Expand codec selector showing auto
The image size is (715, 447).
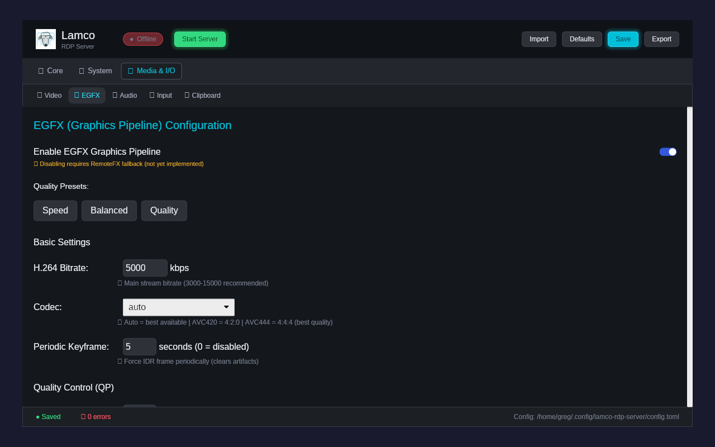pos(179,307)
